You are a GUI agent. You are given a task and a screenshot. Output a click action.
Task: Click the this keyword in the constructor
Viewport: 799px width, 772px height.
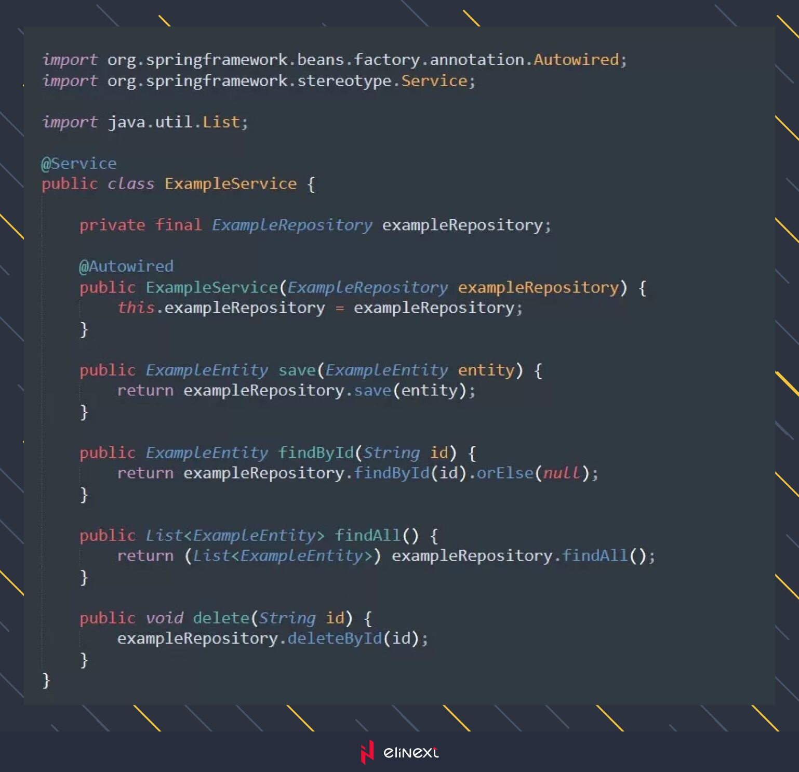(x=136, y=308)
